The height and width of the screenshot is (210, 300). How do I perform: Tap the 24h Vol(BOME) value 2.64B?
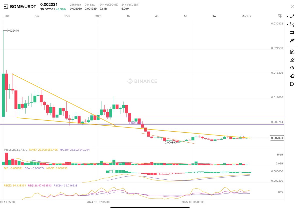click(103, 9)
